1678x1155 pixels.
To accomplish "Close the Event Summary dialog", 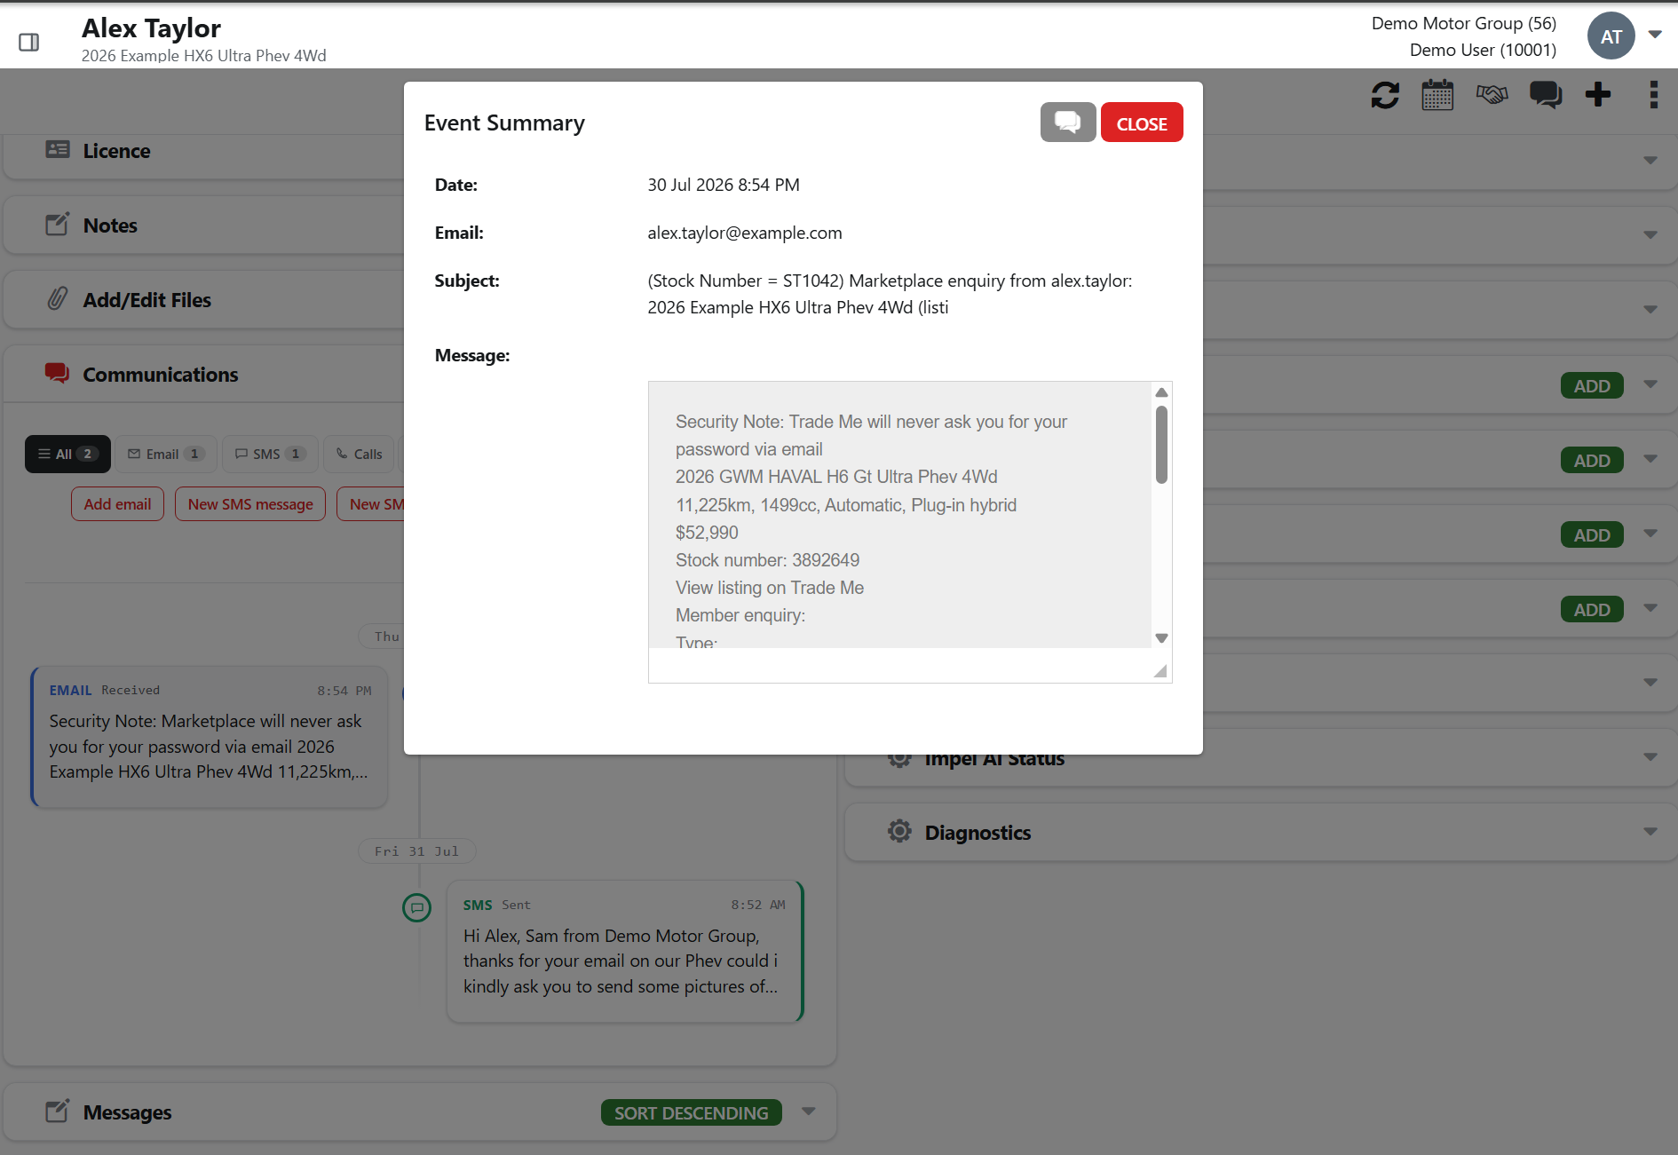I will (1142, 123).
